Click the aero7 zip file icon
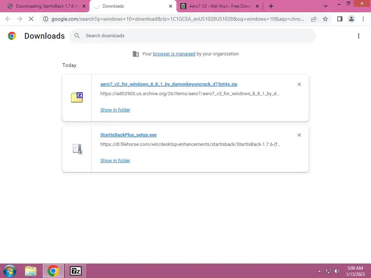 point(77,97)
